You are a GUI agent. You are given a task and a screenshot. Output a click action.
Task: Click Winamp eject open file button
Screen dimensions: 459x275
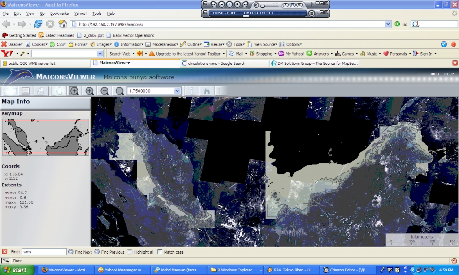pos(285,5)
